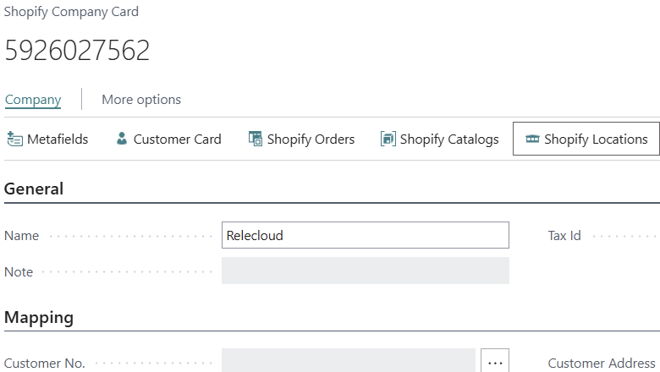The image size is (660, 372).
Task: Focus the Name field containing Relecloud
Action: (x=365, y=236)
